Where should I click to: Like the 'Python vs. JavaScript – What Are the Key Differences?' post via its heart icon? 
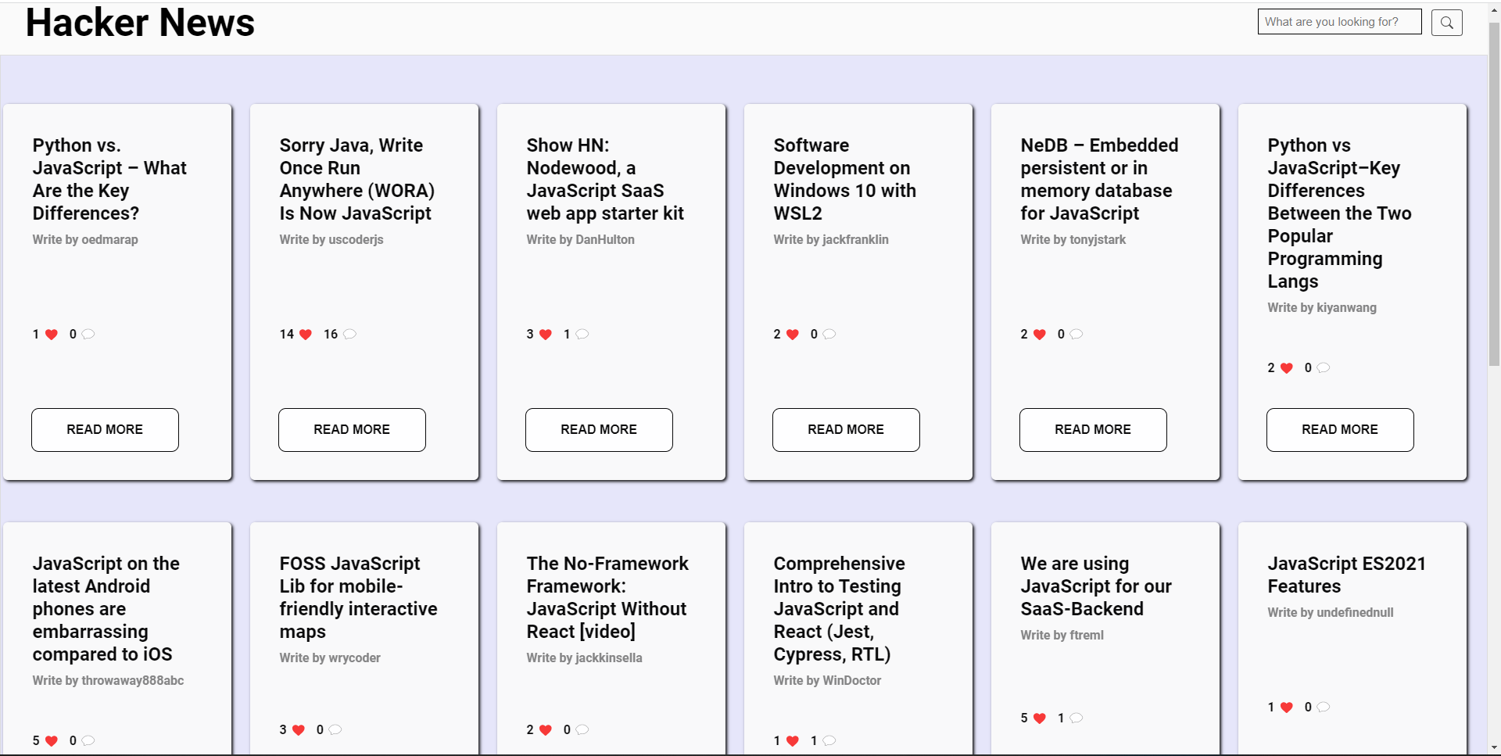[52, 335]
